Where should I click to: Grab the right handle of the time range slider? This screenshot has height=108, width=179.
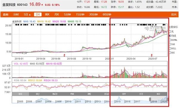click(167, 99)
